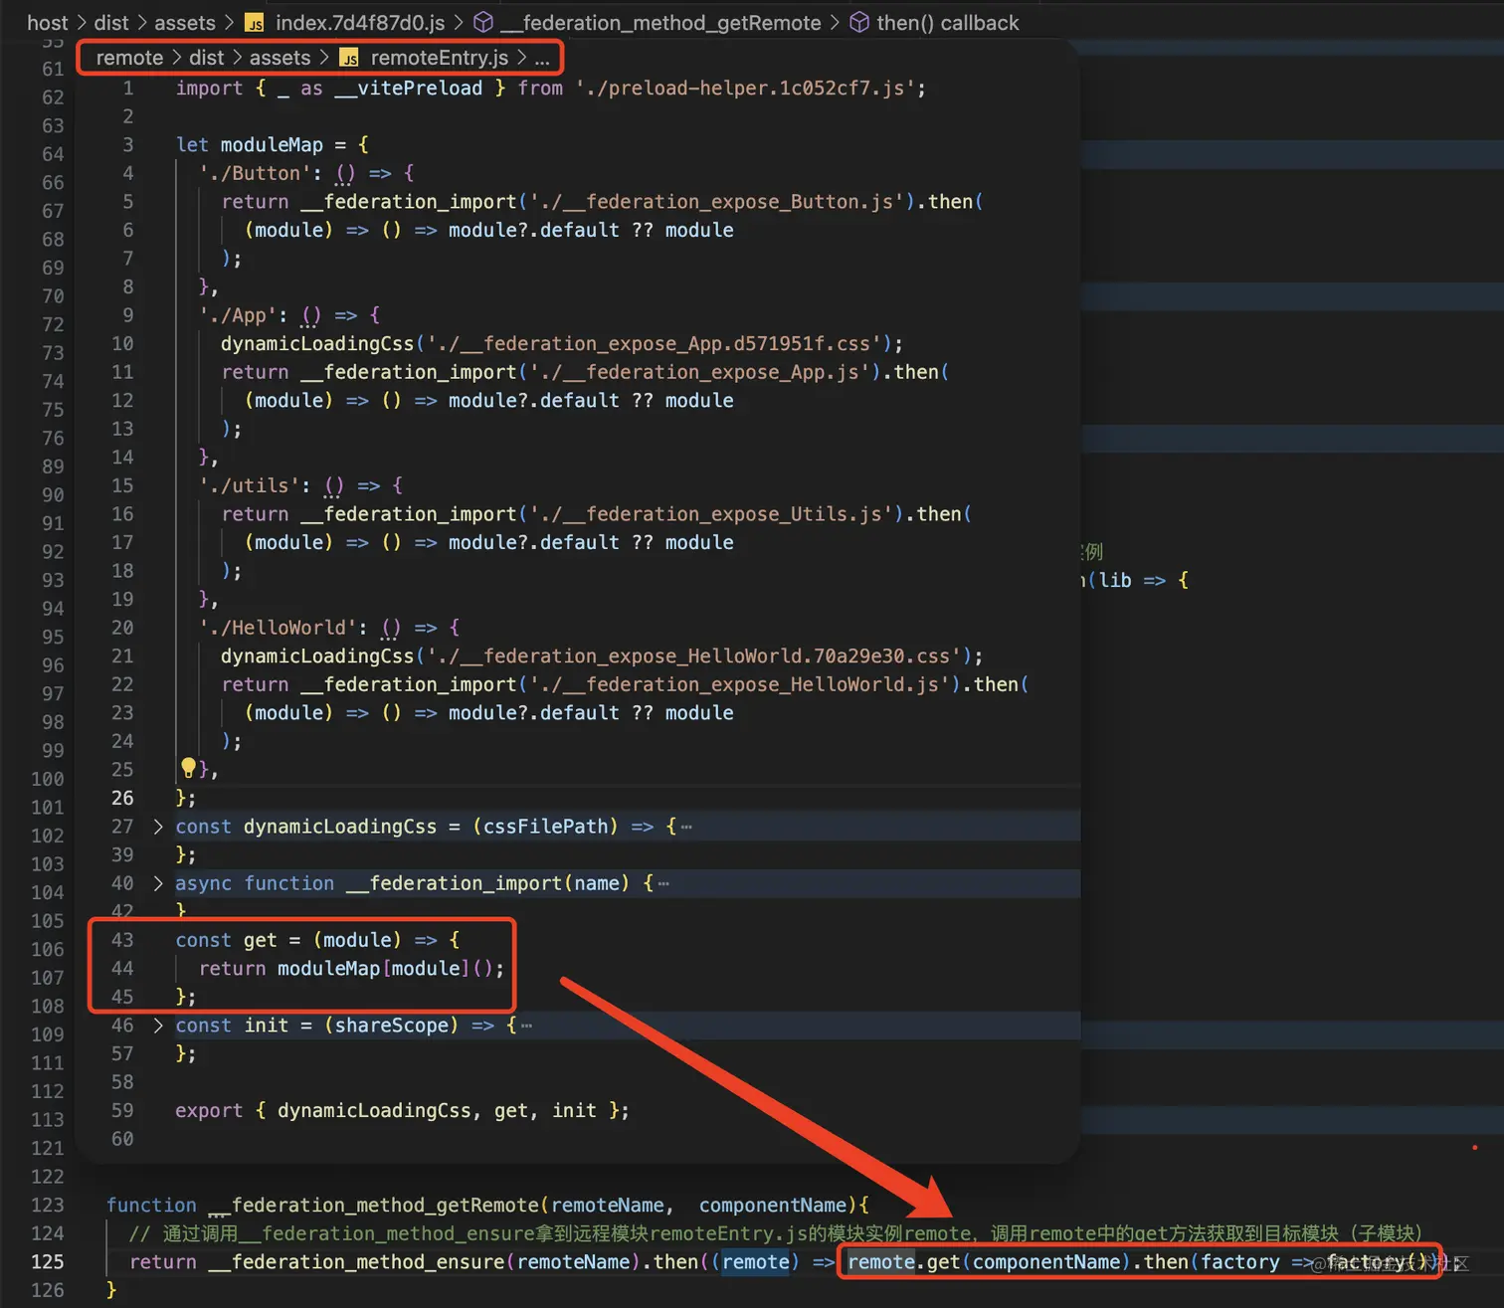Open the __federation_method_getRemote breadcrumb
The image size is (1504, 1308).
pos(660,23)
